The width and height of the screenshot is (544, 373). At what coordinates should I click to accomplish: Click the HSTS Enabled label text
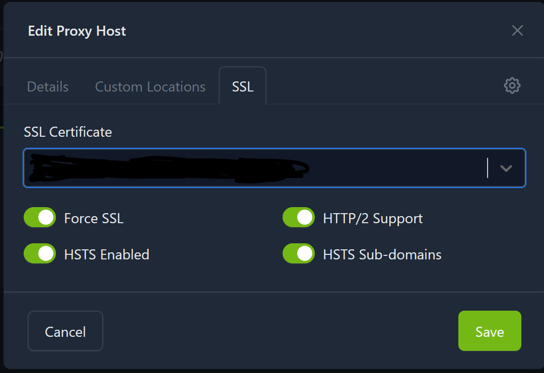107,255
